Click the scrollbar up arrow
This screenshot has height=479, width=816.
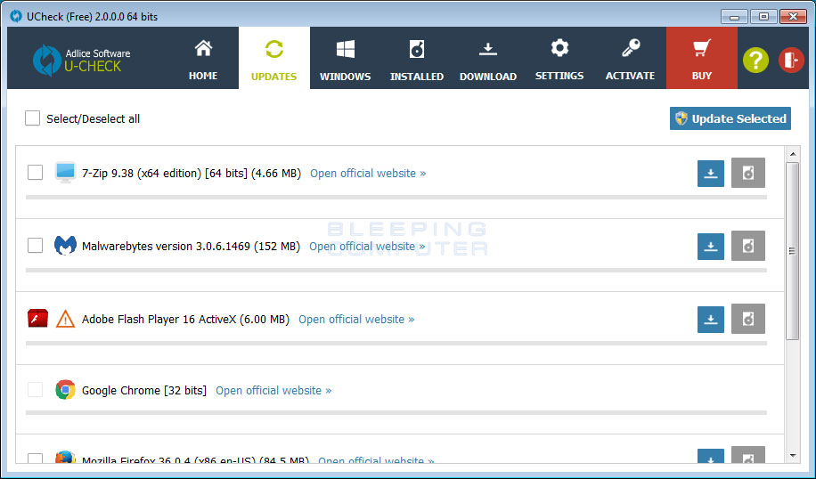point(793,154)
